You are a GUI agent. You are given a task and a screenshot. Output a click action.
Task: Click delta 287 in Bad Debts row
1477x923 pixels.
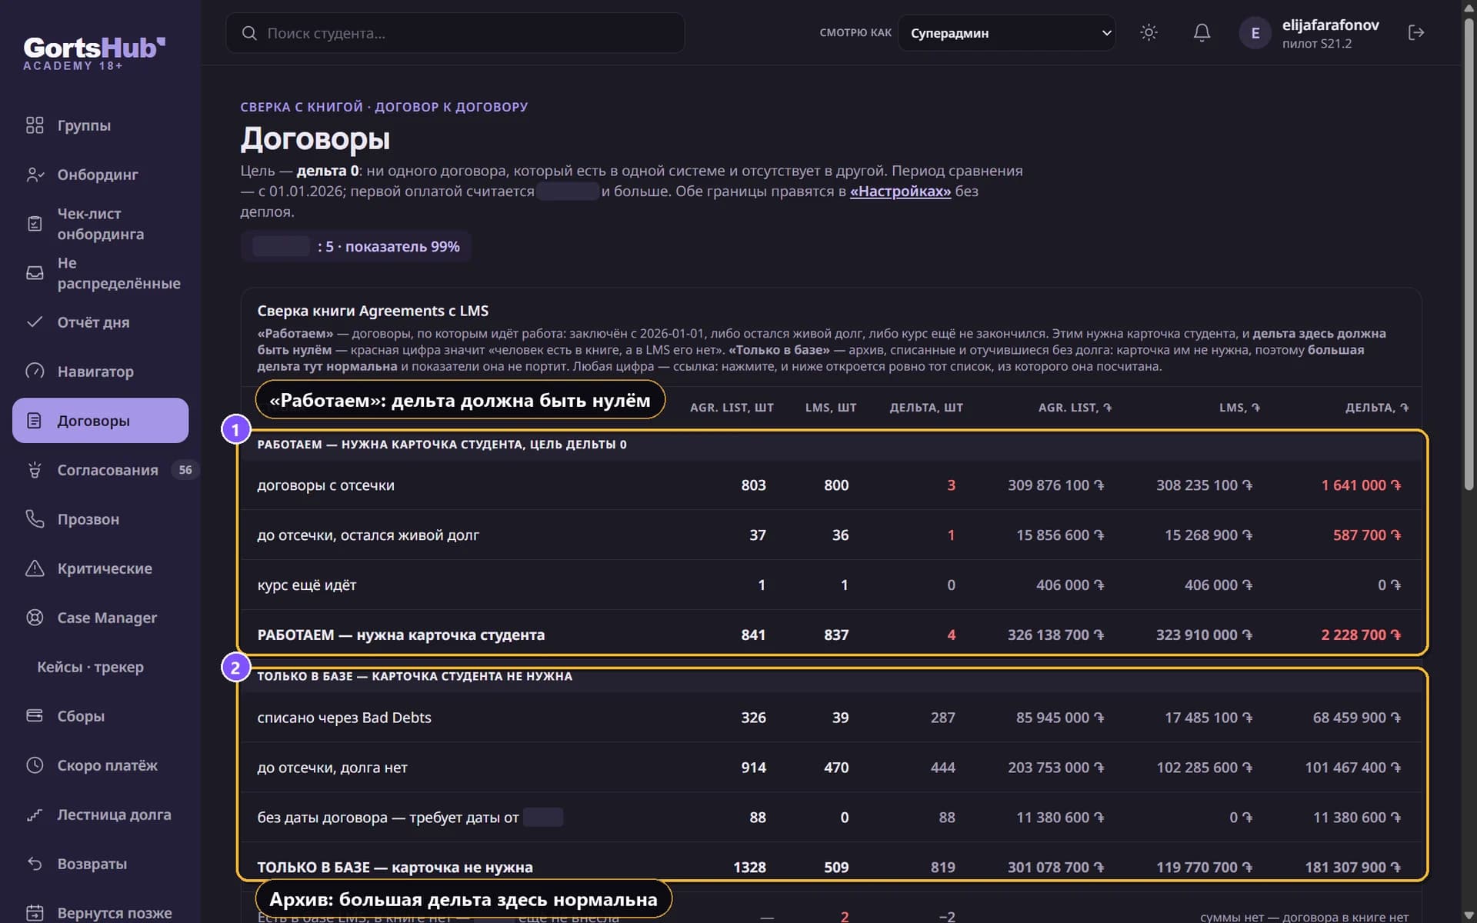click(x=942, y=718)
